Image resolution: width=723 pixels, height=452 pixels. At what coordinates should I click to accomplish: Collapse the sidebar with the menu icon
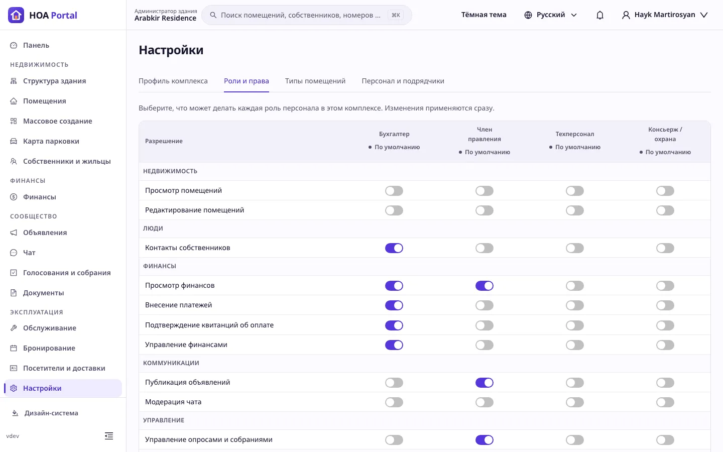pyautogui.click(x=109, y=436)
